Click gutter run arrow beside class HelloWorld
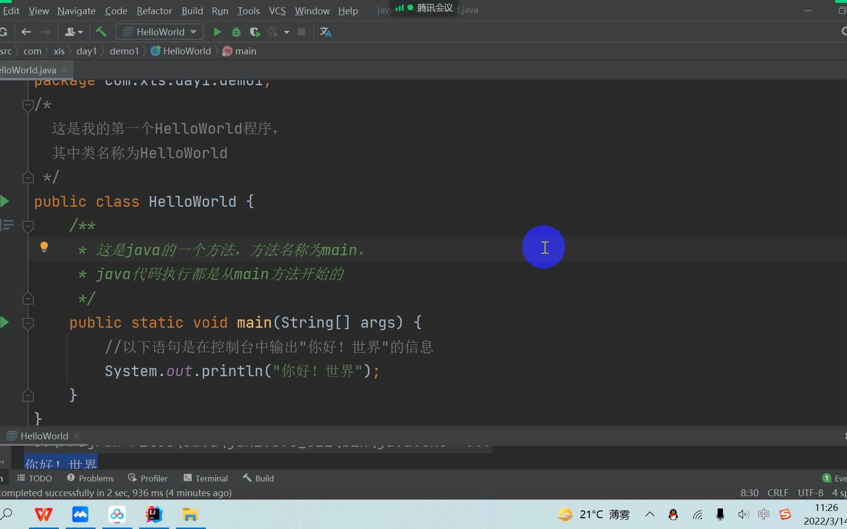 (4, 201)
